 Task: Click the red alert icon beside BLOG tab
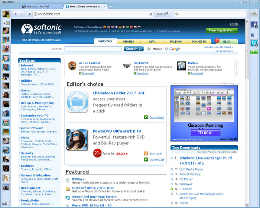click(x=217, y=40)
